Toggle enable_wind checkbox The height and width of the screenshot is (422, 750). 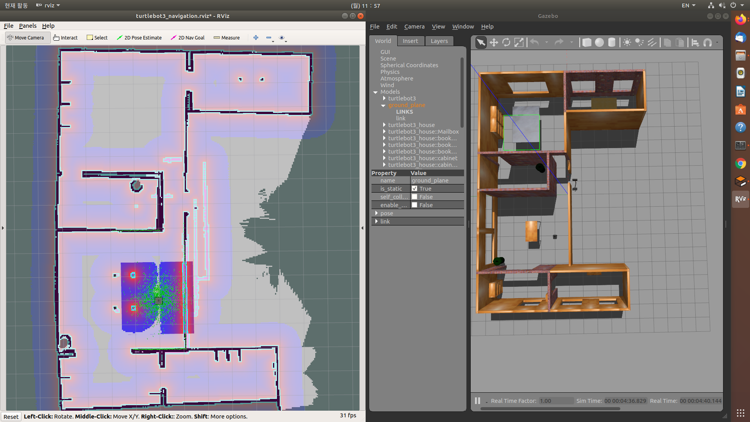(x=414, y=205)
